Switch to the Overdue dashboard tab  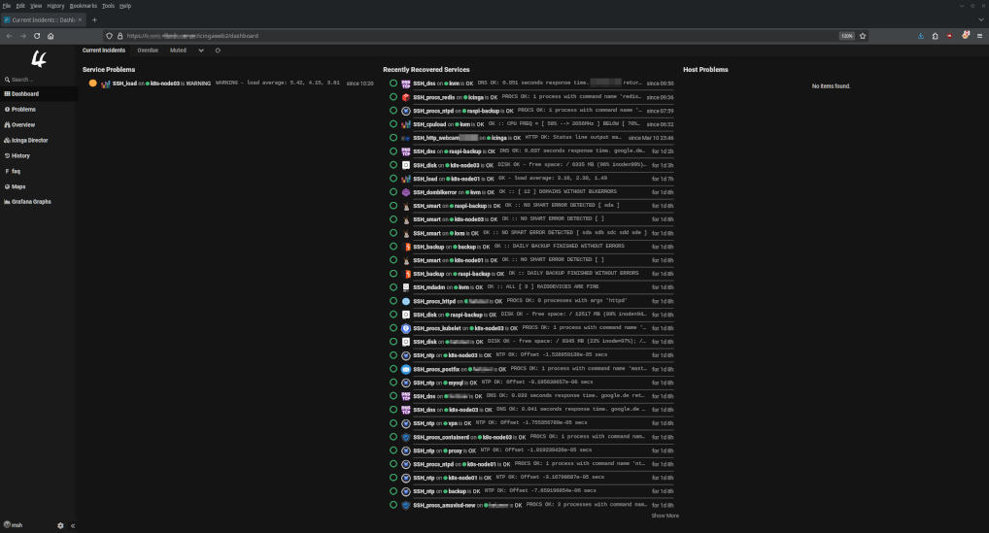148,50
